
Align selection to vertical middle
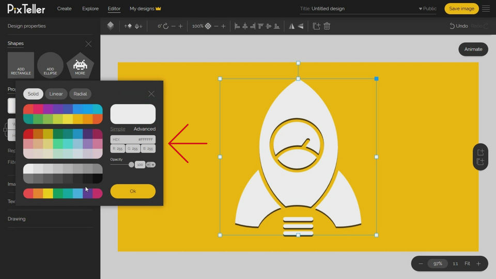point(269,26)
